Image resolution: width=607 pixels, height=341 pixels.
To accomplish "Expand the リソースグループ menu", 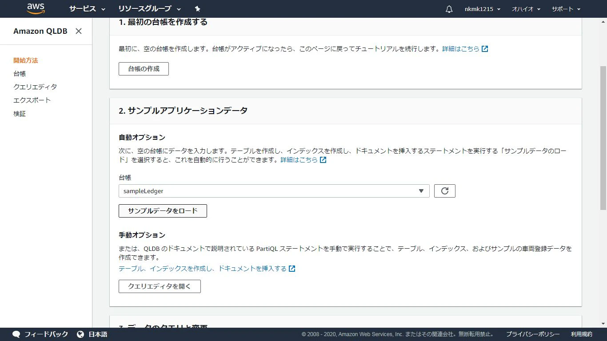I will tap(150, 9).
